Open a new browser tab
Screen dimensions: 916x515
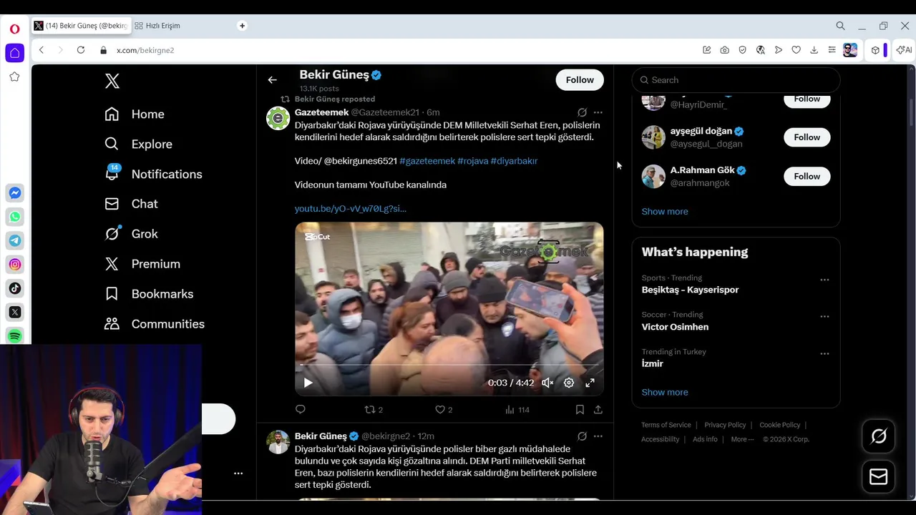click(x=242, y=26)
